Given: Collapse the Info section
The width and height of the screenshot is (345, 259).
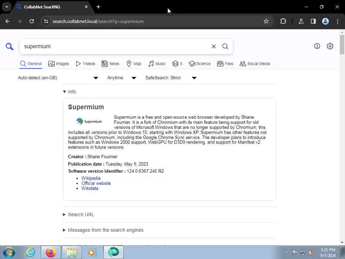Looking at the screenshot, I should (69, 92).
